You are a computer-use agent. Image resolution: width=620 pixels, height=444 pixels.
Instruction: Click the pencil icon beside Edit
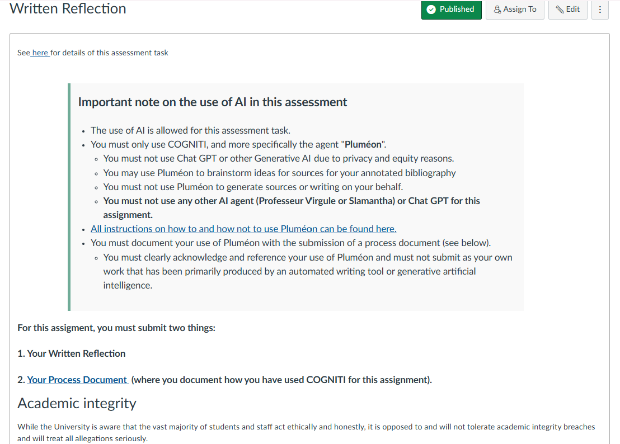coord(560,10)
